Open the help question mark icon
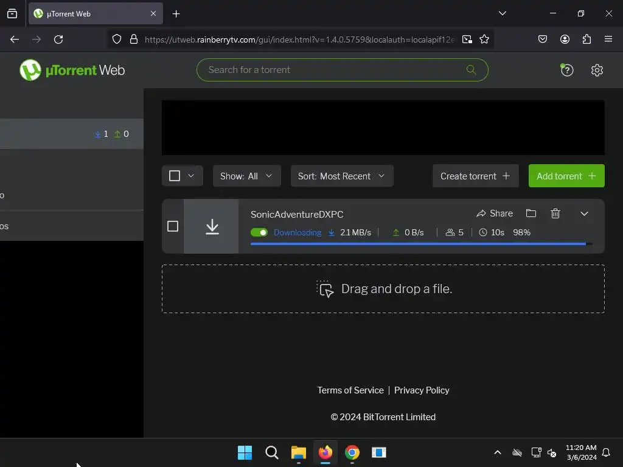 [x=566, y=70]
